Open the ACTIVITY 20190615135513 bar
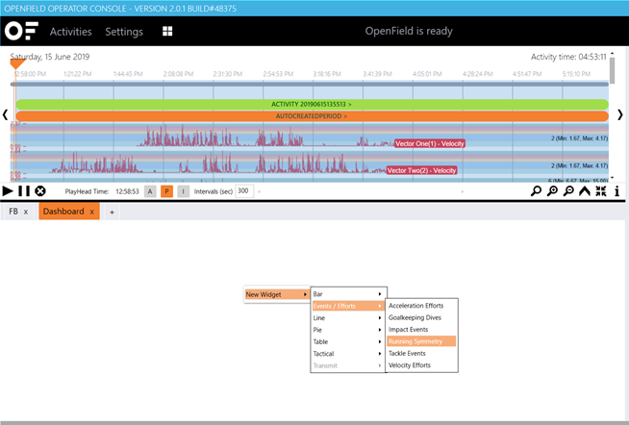 (312, 104)
